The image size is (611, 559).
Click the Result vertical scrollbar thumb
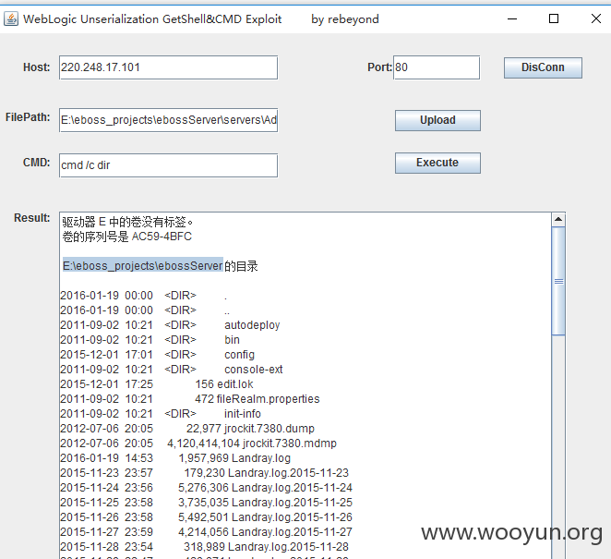[x=558, y=281]
